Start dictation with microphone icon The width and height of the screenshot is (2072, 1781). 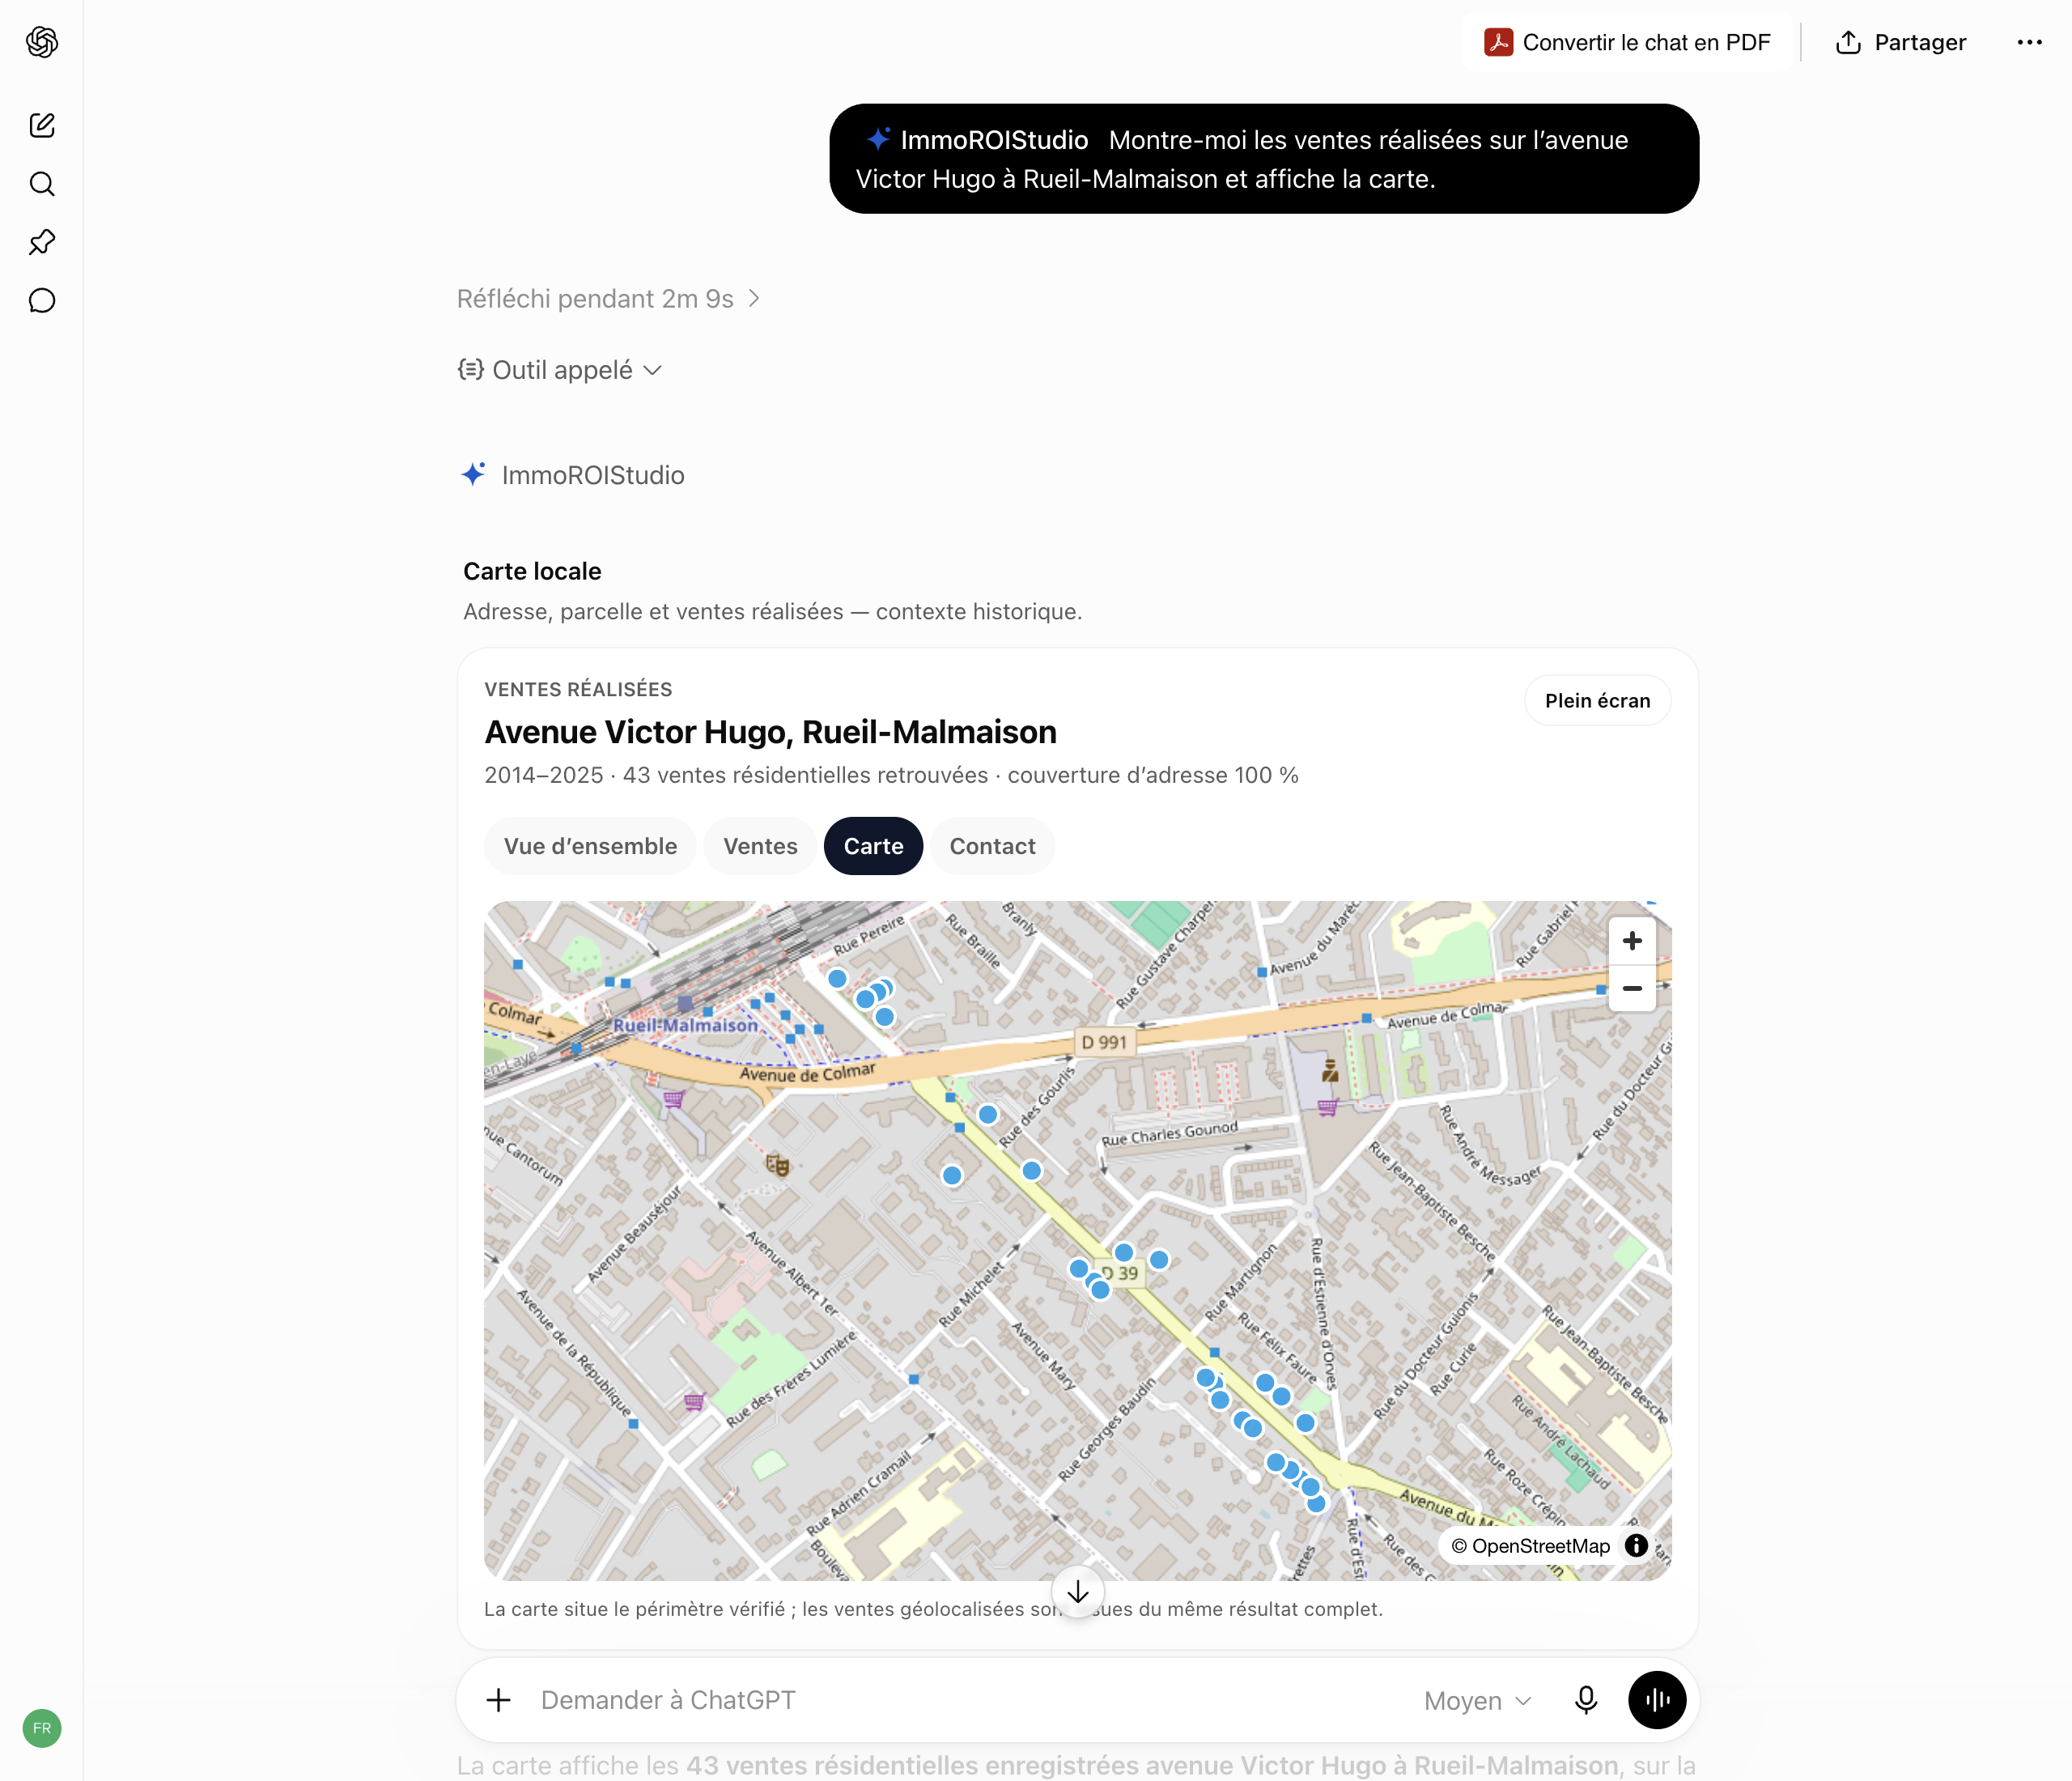1586,1700
